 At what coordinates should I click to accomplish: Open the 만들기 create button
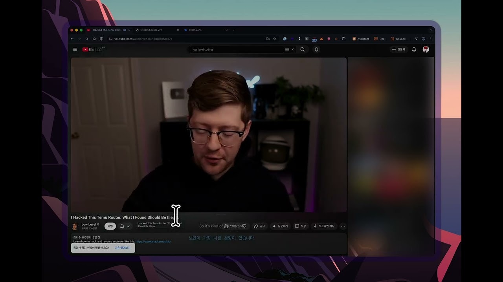pyautogui.click(x=398, y=49)
